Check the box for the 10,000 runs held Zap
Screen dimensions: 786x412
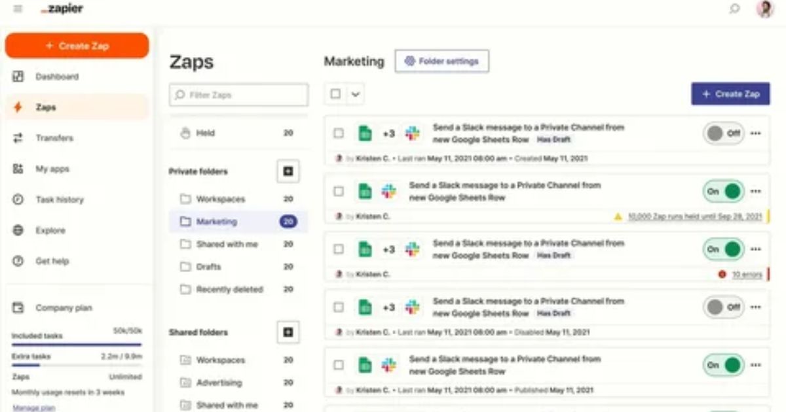pyautogui.click(x=339, y=191)
